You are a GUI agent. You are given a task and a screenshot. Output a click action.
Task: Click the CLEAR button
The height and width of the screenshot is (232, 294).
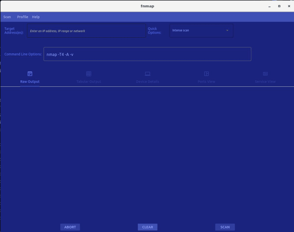click(148, 227)
